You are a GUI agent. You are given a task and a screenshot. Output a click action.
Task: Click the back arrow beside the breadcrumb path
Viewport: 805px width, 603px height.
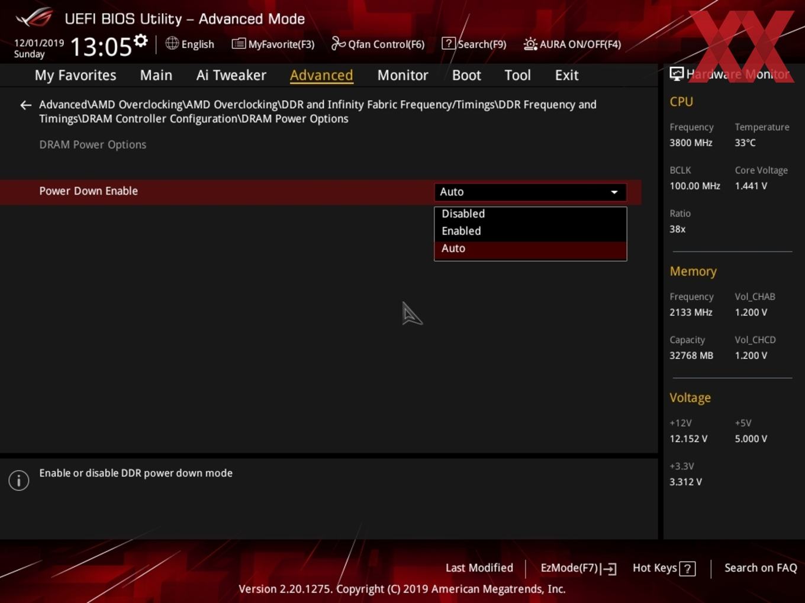pos(25,105)
